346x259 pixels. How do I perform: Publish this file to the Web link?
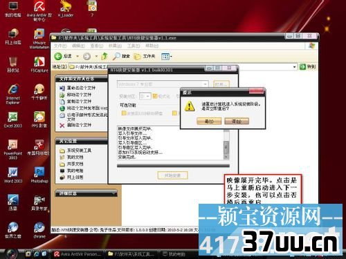tap(84, 108)
